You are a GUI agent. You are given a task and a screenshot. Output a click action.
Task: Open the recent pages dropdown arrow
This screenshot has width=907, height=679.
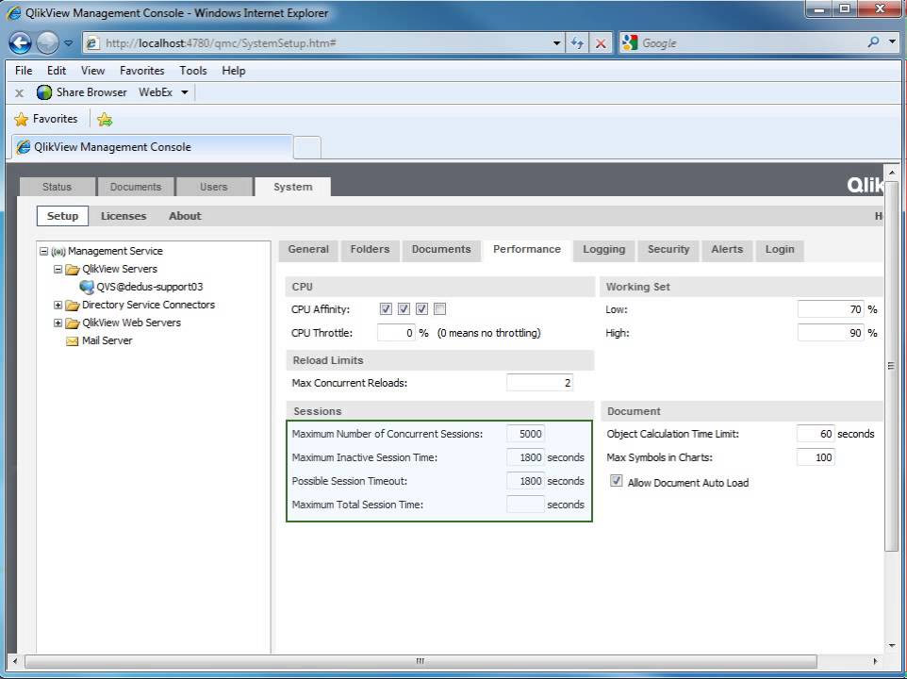(x=68, y=42)
